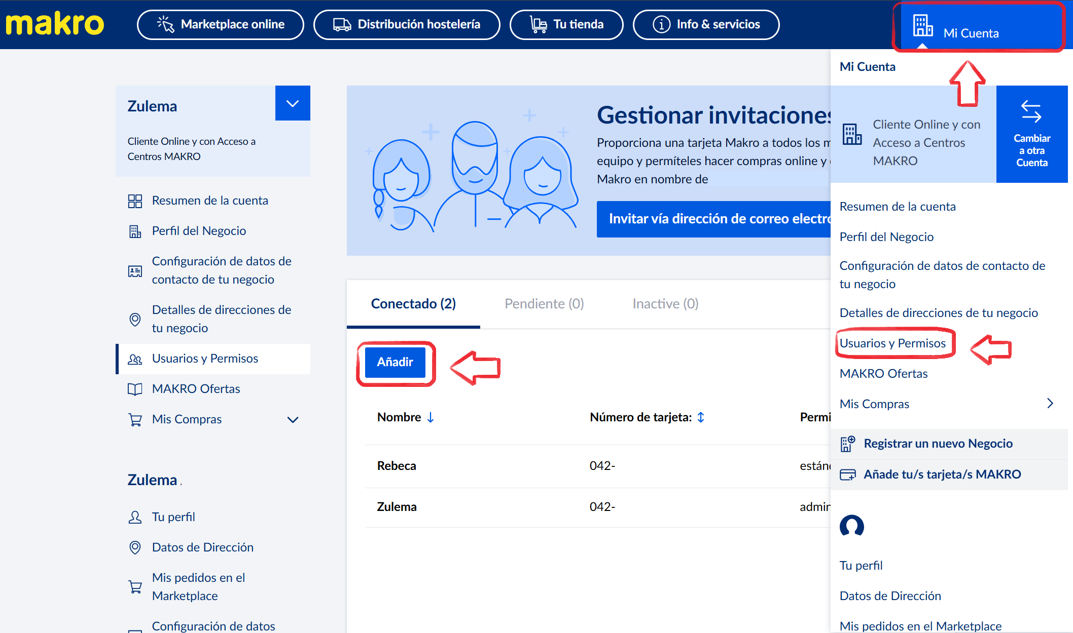Click the user avatar icon in the Mi Cuenta panel
The width and height of the screenshot is (1073, 633).
[x=852, y=526]
